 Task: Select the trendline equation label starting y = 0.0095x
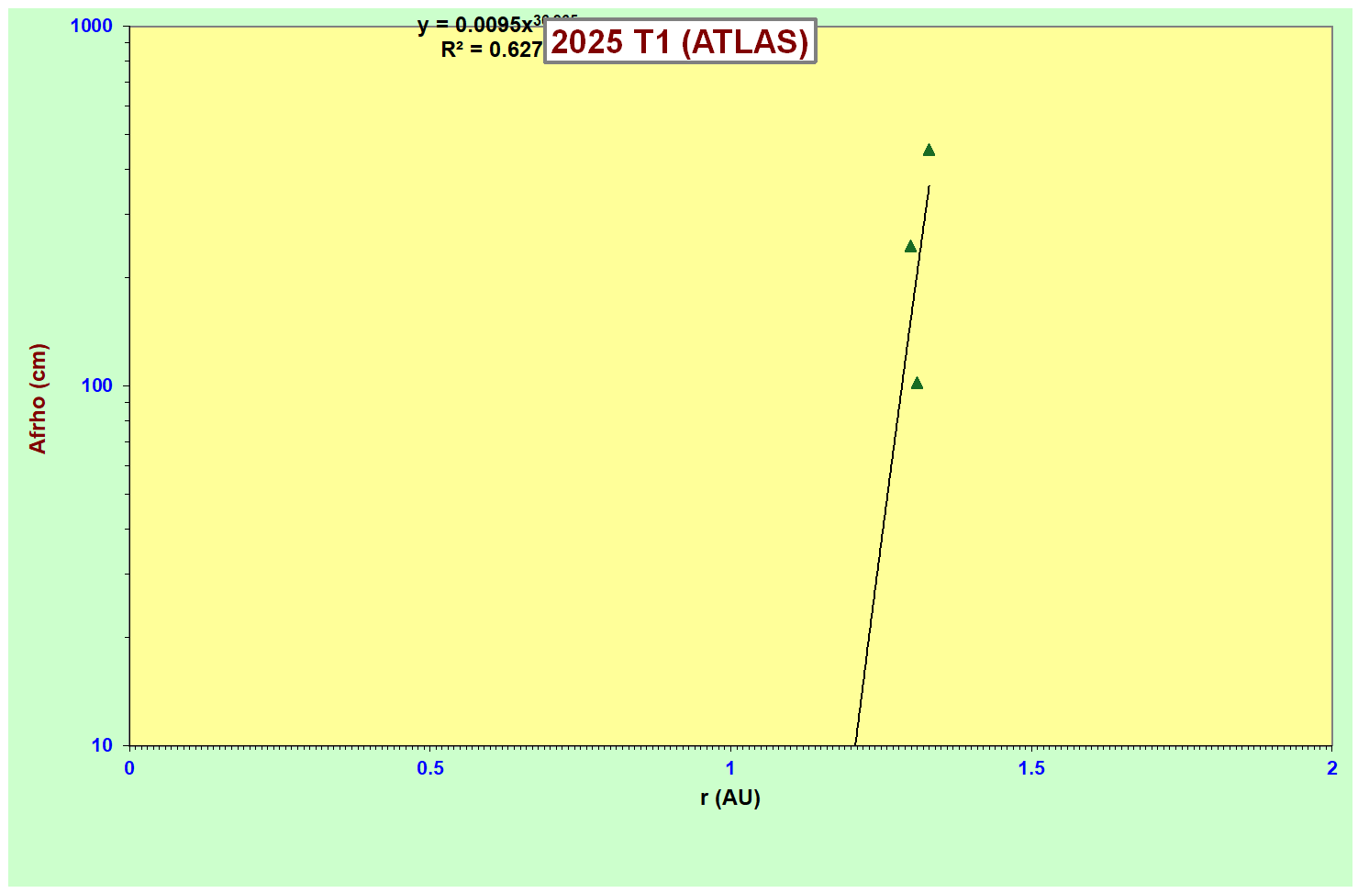[x=475, y=26]
